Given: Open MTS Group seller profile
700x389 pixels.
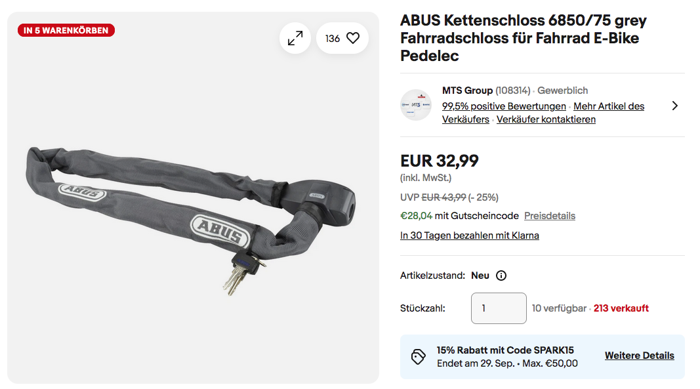Looking at the screenshot, I should pyautogui.click(x=467, y=91).
